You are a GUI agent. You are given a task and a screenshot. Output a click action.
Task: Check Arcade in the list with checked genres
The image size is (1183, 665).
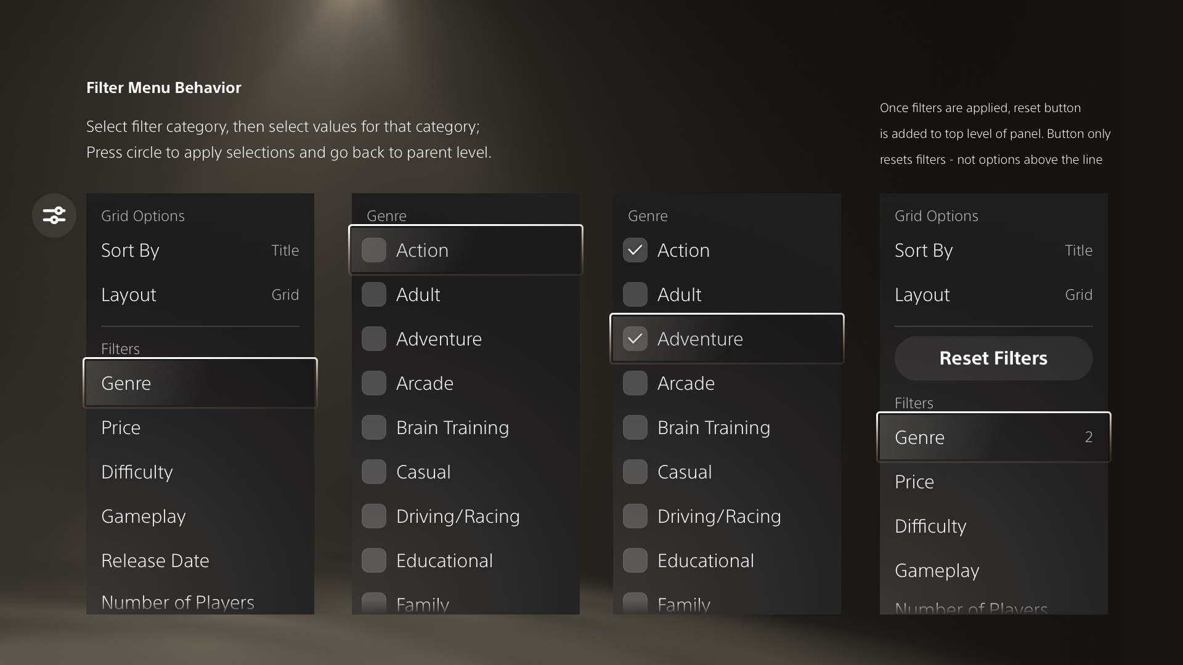(x=635, y=384)
